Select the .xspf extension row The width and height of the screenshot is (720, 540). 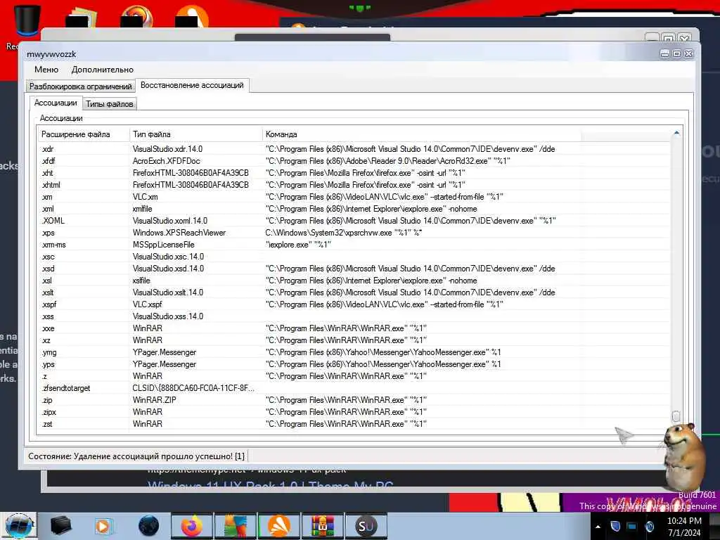[354, 304]
